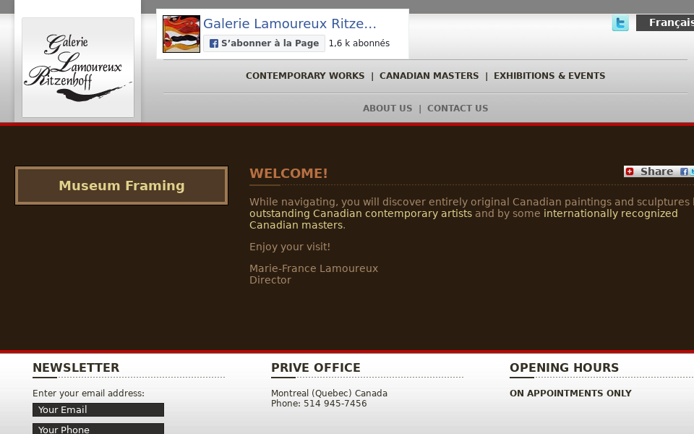Image resolution: width=694 pixels, height=434 pixels.
Task: Switch the site language to Français
Action: pyautogui.click(x=671, y=22)
